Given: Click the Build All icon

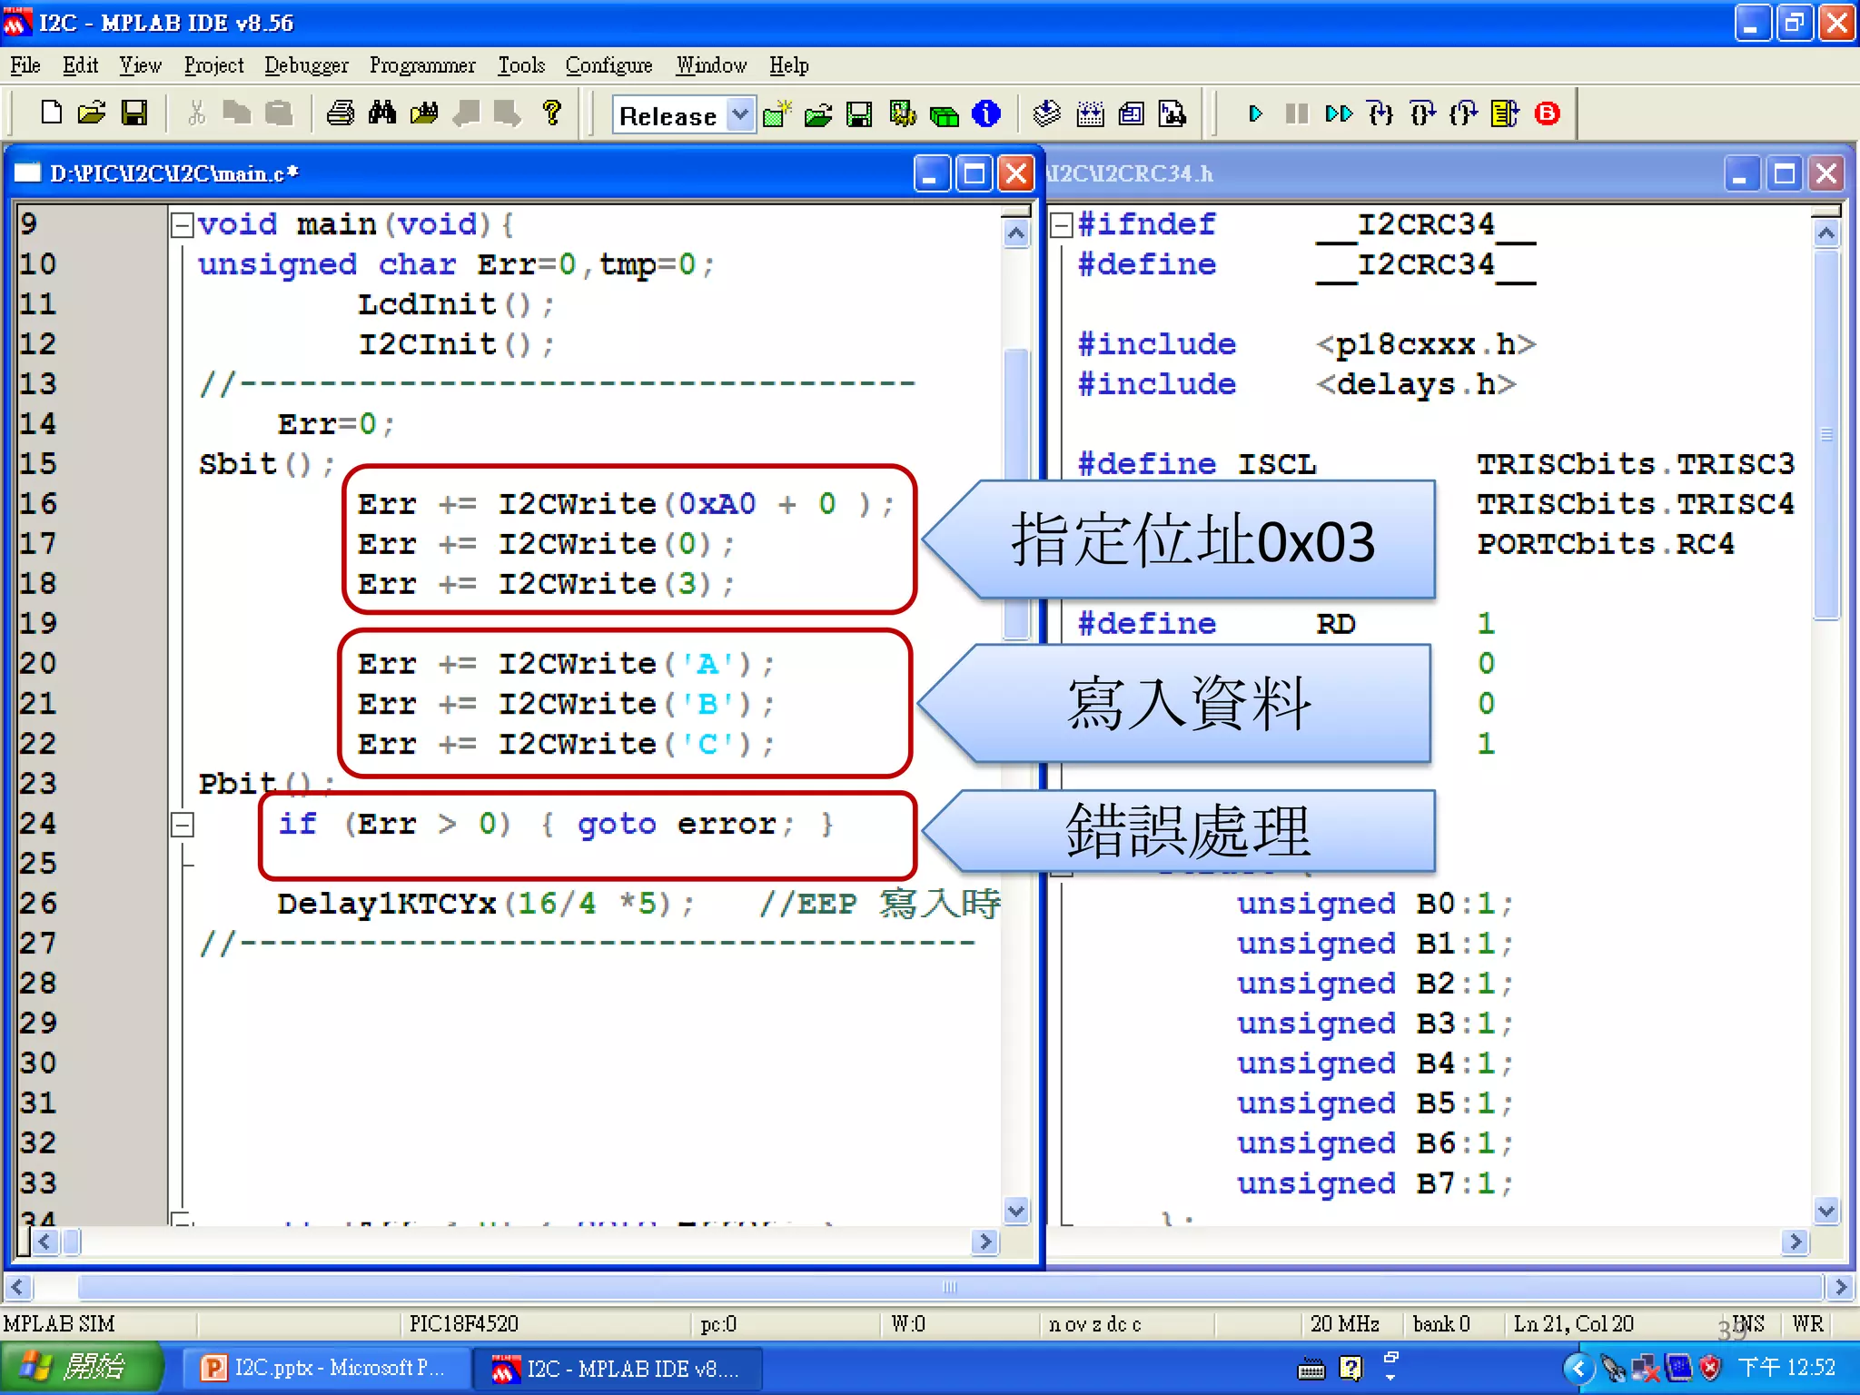Looking at the screenshot, I should click(x=1090, y=114).
